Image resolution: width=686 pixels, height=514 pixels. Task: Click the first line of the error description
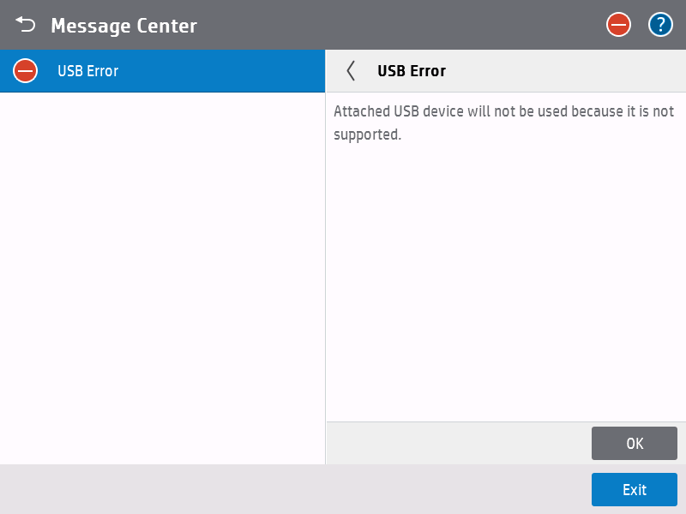[503, 112]
